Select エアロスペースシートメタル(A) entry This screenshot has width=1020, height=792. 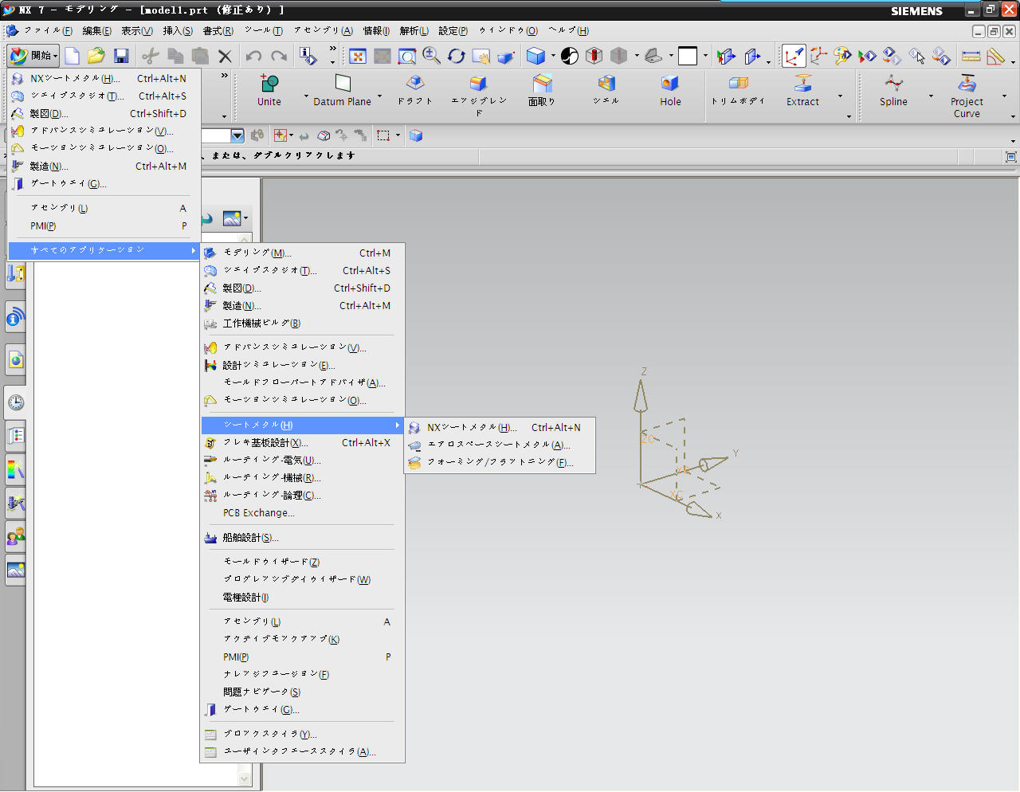500,445
